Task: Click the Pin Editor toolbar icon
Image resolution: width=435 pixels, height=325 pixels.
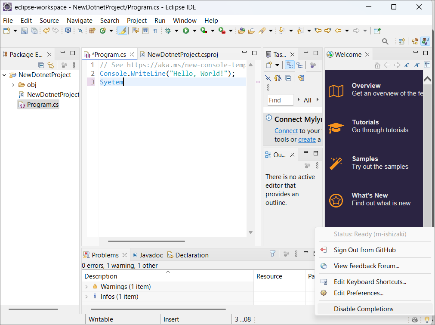Action: click(x=377, y=31)
